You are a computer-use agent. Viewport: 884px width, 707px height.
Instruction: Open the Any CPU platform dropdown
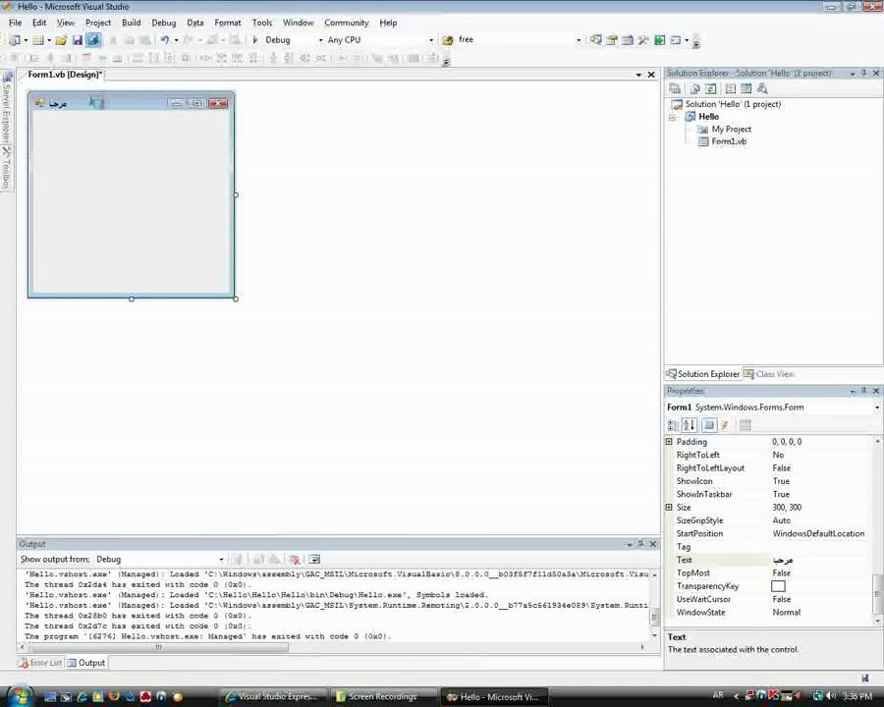tap(431, 40)
